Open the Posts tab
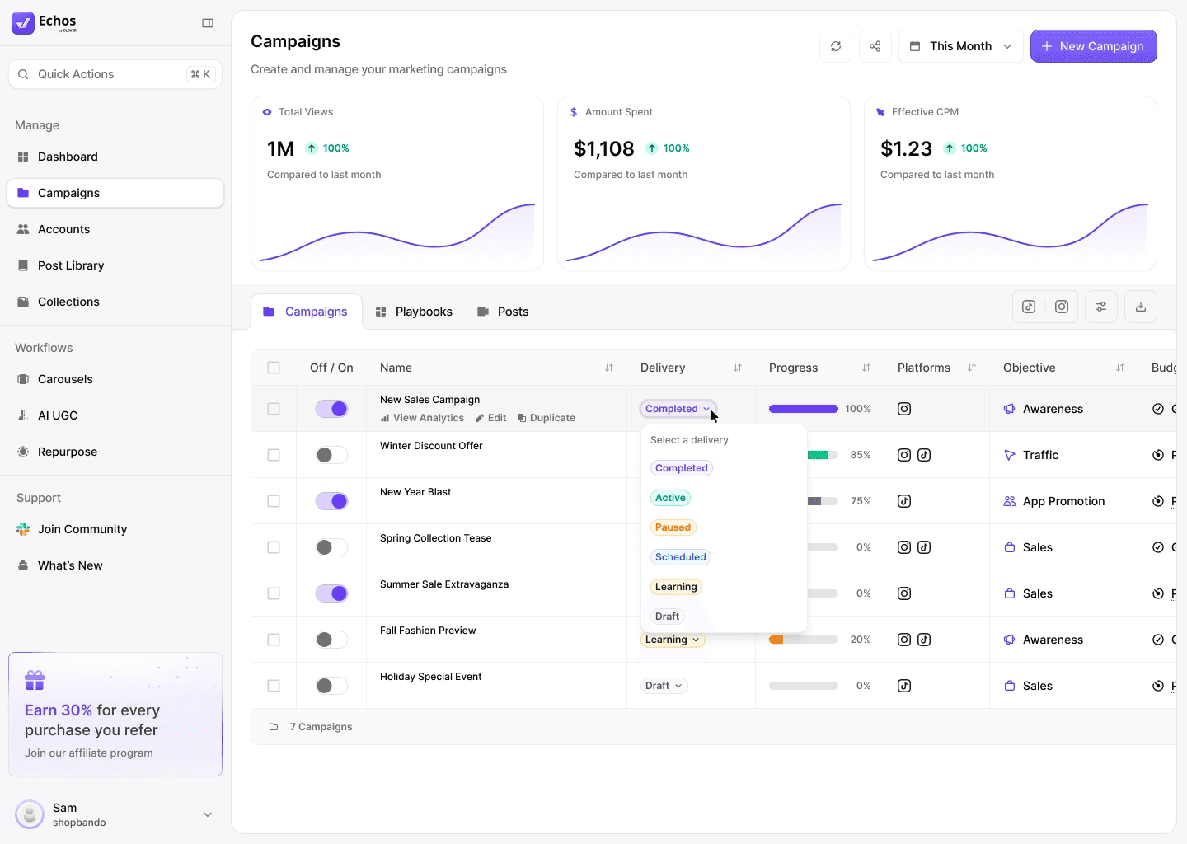Screen dimensions: 1187x844 coord(512,312)
